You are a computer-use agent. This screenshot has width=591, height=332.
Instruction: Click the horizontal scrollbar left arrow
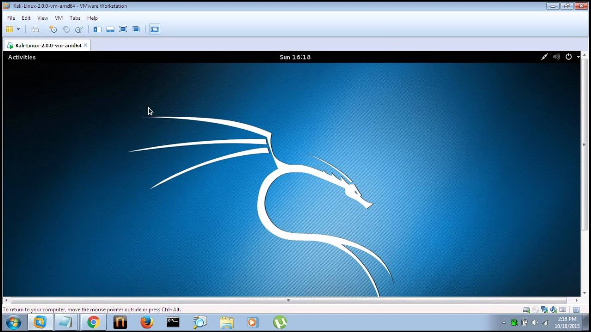[6, 300]
